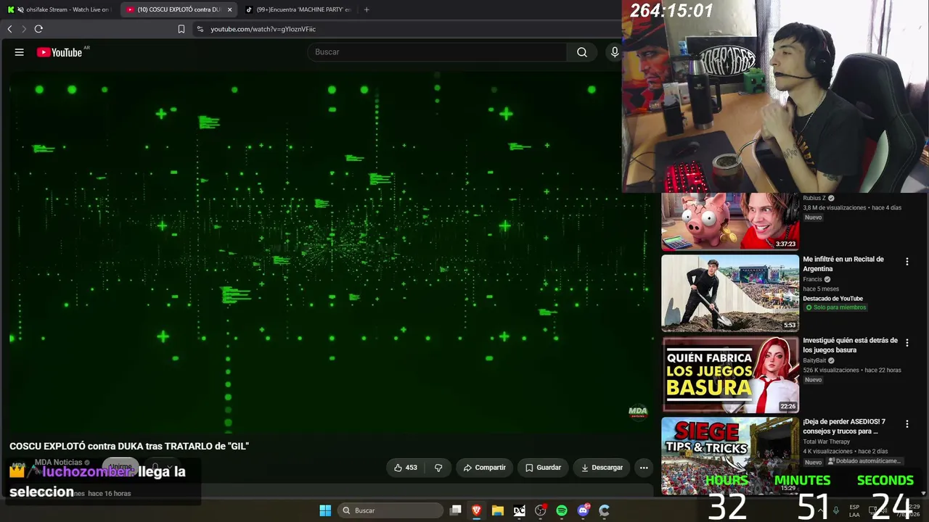Open the YouTube guide hamburger menu
929x522 pixels.
(x=20, y=52)
